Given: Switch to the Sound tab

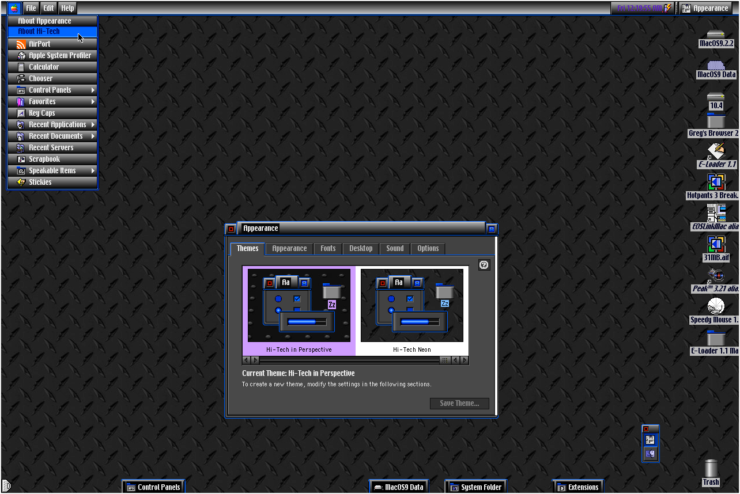Looking at the screenshot, I should pyautogui.click(x=395, y=248).
